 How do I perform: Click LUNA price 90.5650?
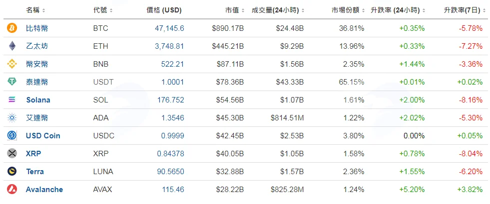(x=171, y=172)
